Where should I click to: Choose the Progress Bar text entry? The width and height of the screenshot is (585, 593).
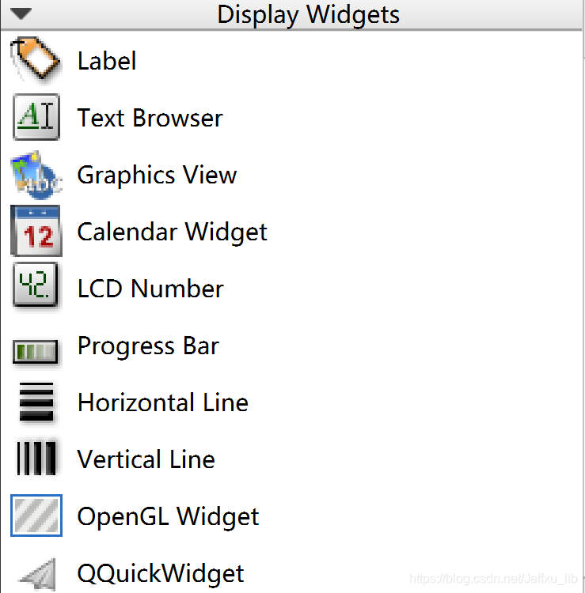tap(148, 346)
